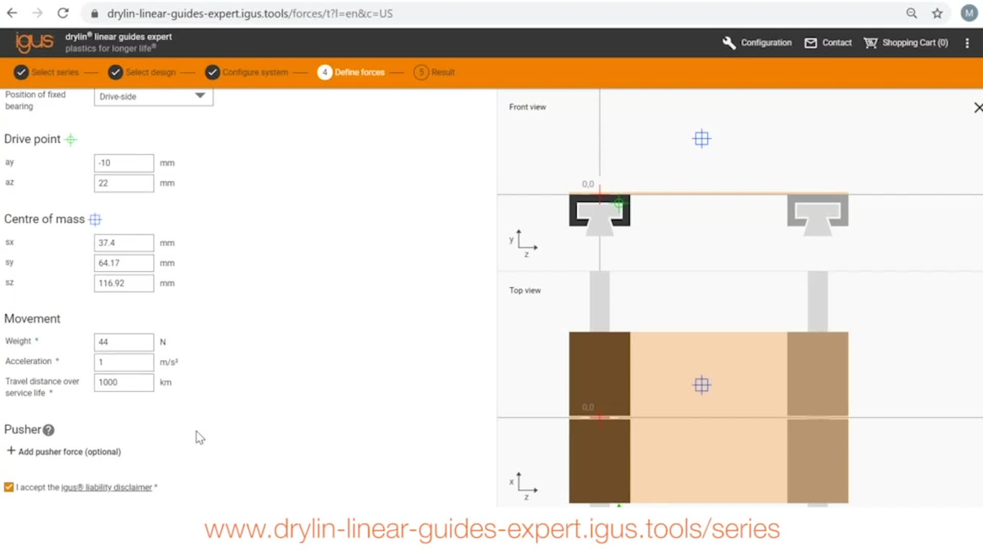Click the blue centre of mass icon

tap(95, 220)
